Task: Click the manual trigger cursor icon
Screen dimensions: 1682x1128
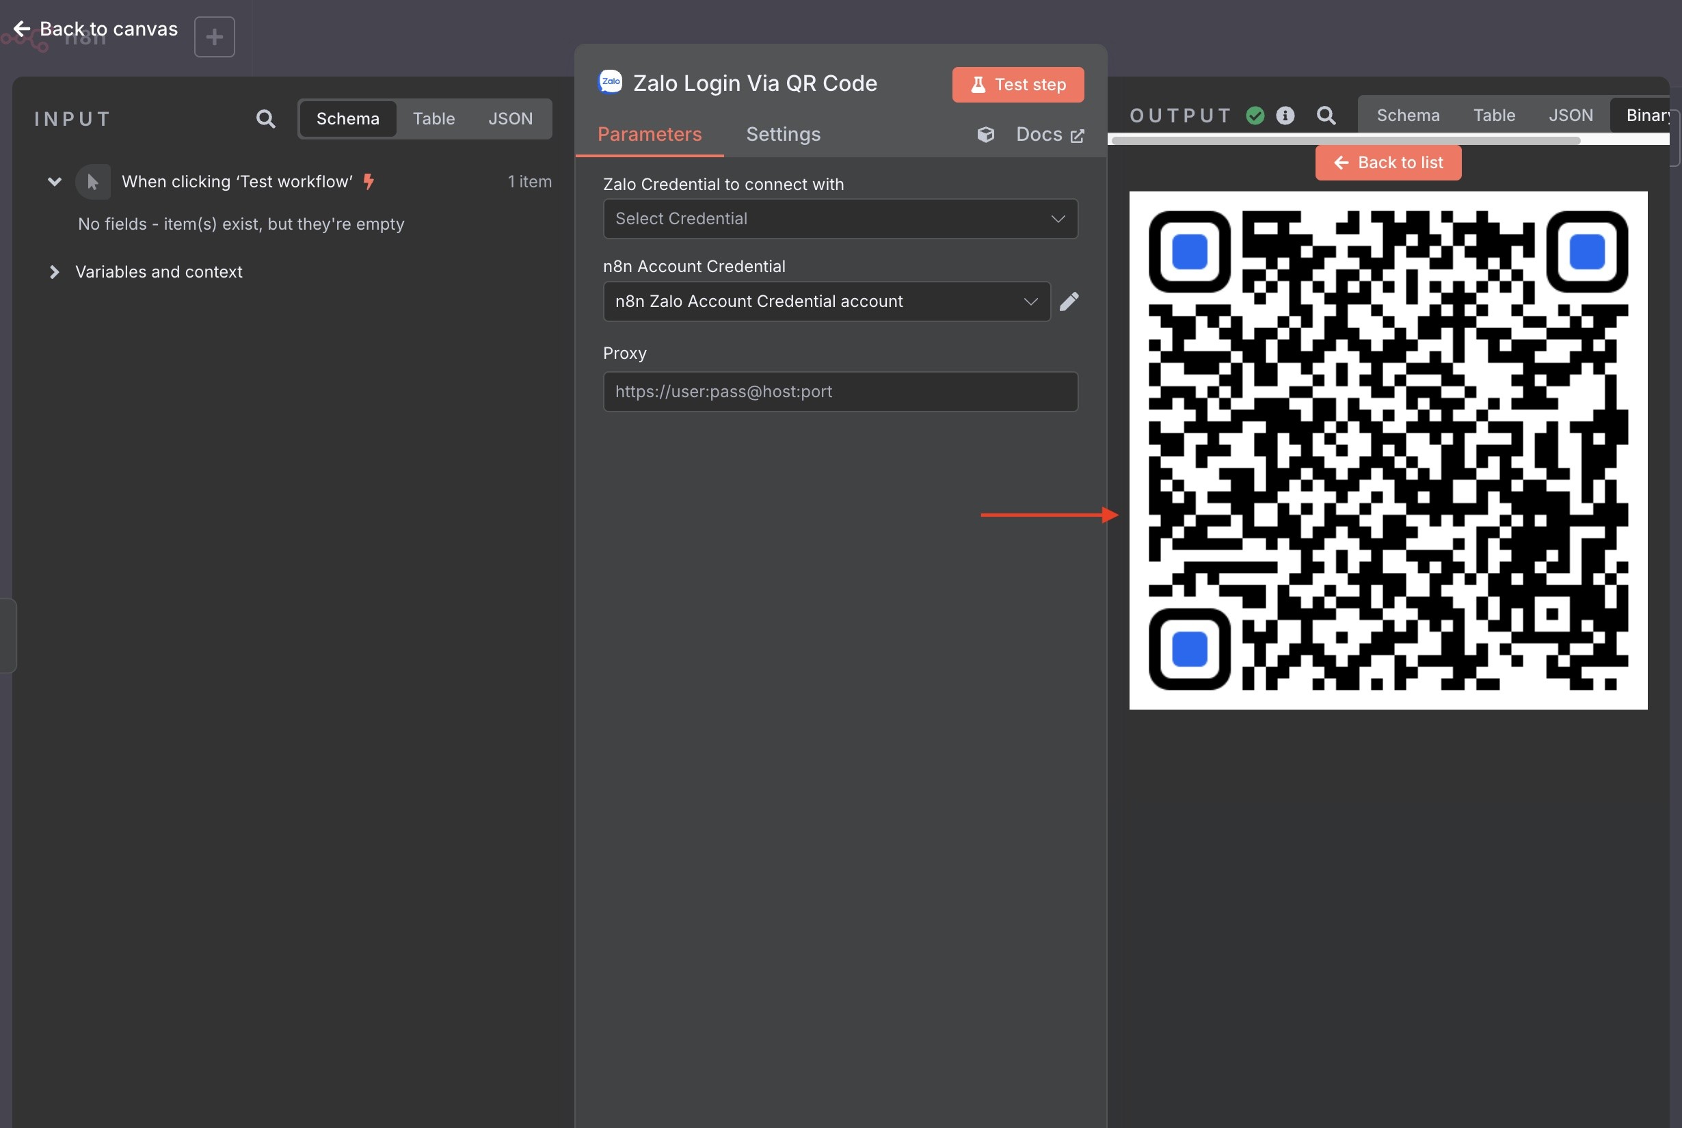Action: (93, 182)
